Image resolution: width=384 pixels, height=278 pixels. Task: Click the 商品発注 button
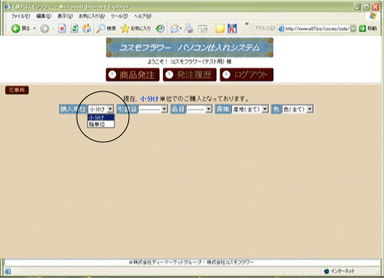133,74
